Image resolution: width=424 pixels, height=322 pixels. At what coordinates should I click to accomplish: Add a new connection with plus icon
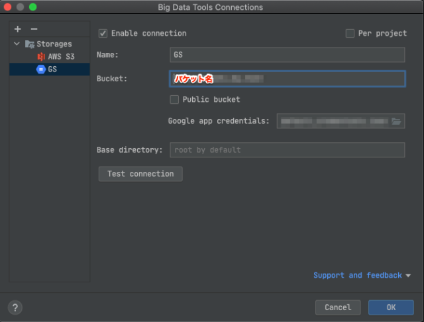point(18,29)
